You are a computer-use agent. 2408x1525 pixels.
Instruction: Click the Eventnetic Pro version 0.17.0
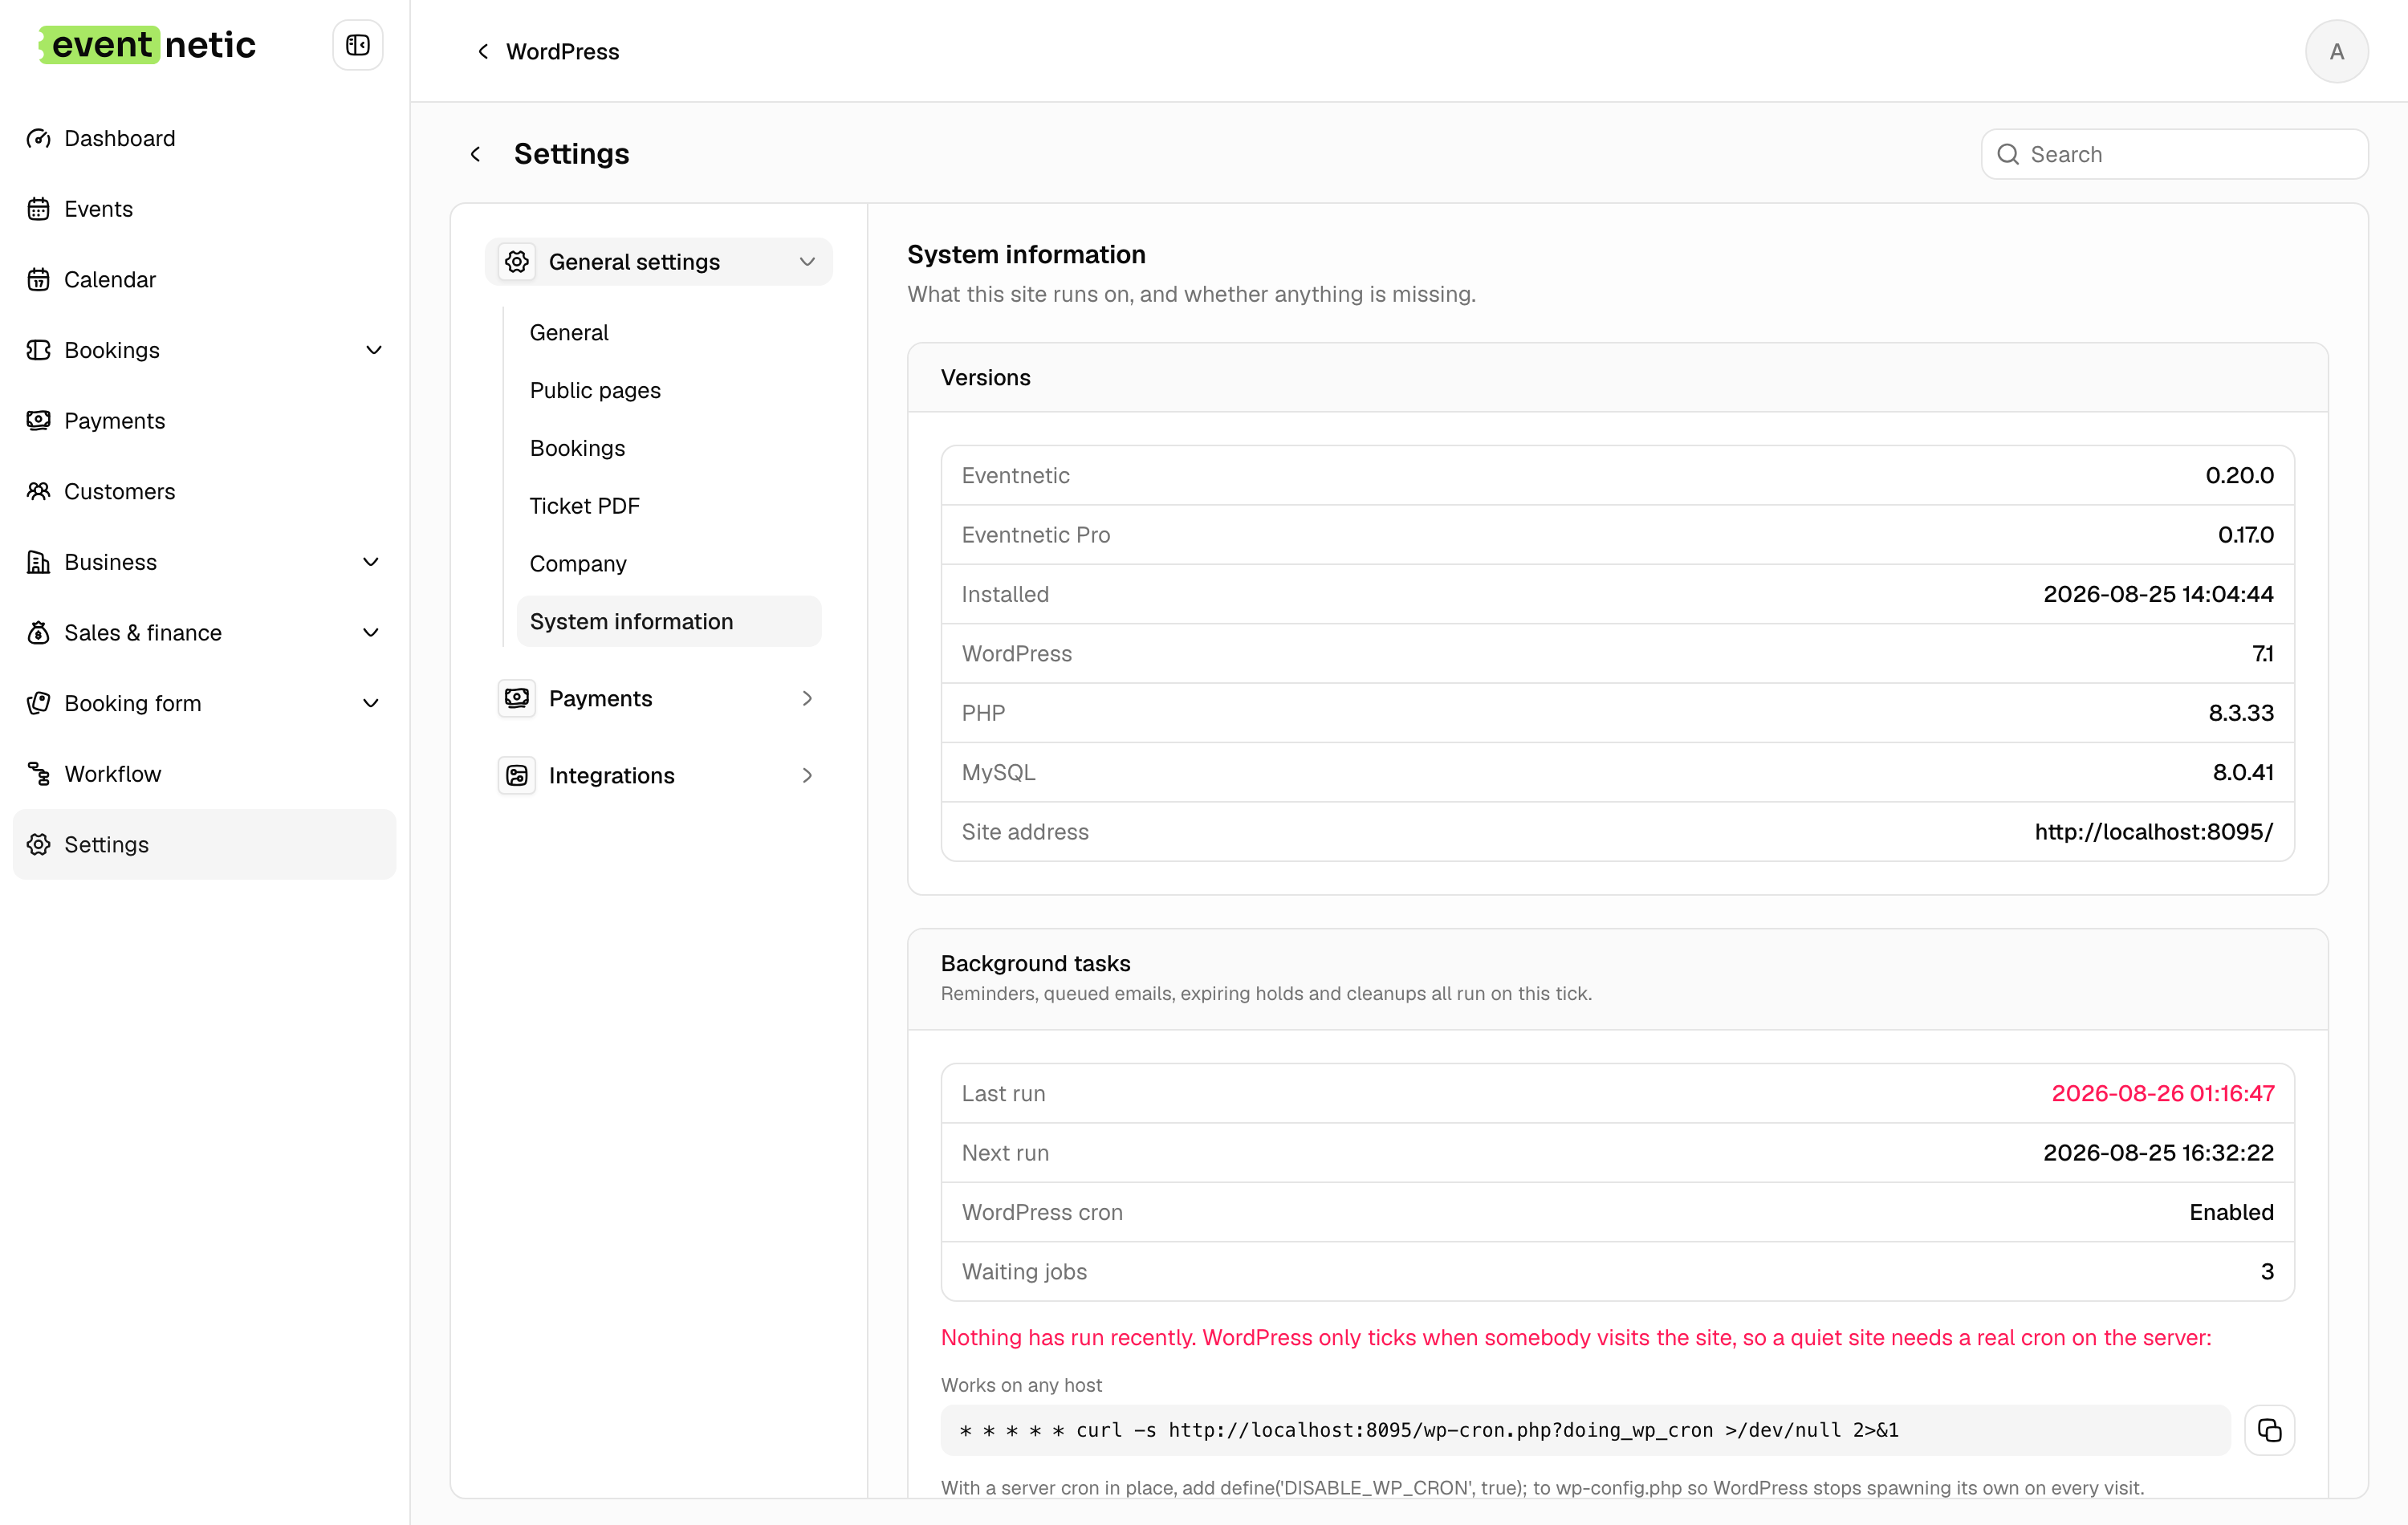tap(2245, 535)
